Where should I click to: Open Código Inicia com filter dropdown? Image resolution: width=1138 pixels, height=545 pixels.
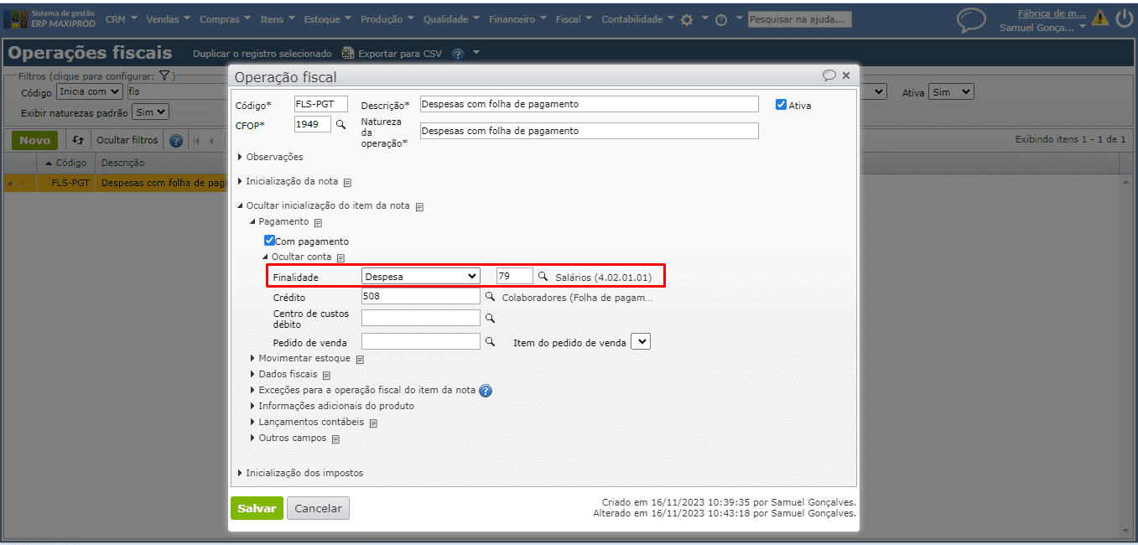[90, 91]
